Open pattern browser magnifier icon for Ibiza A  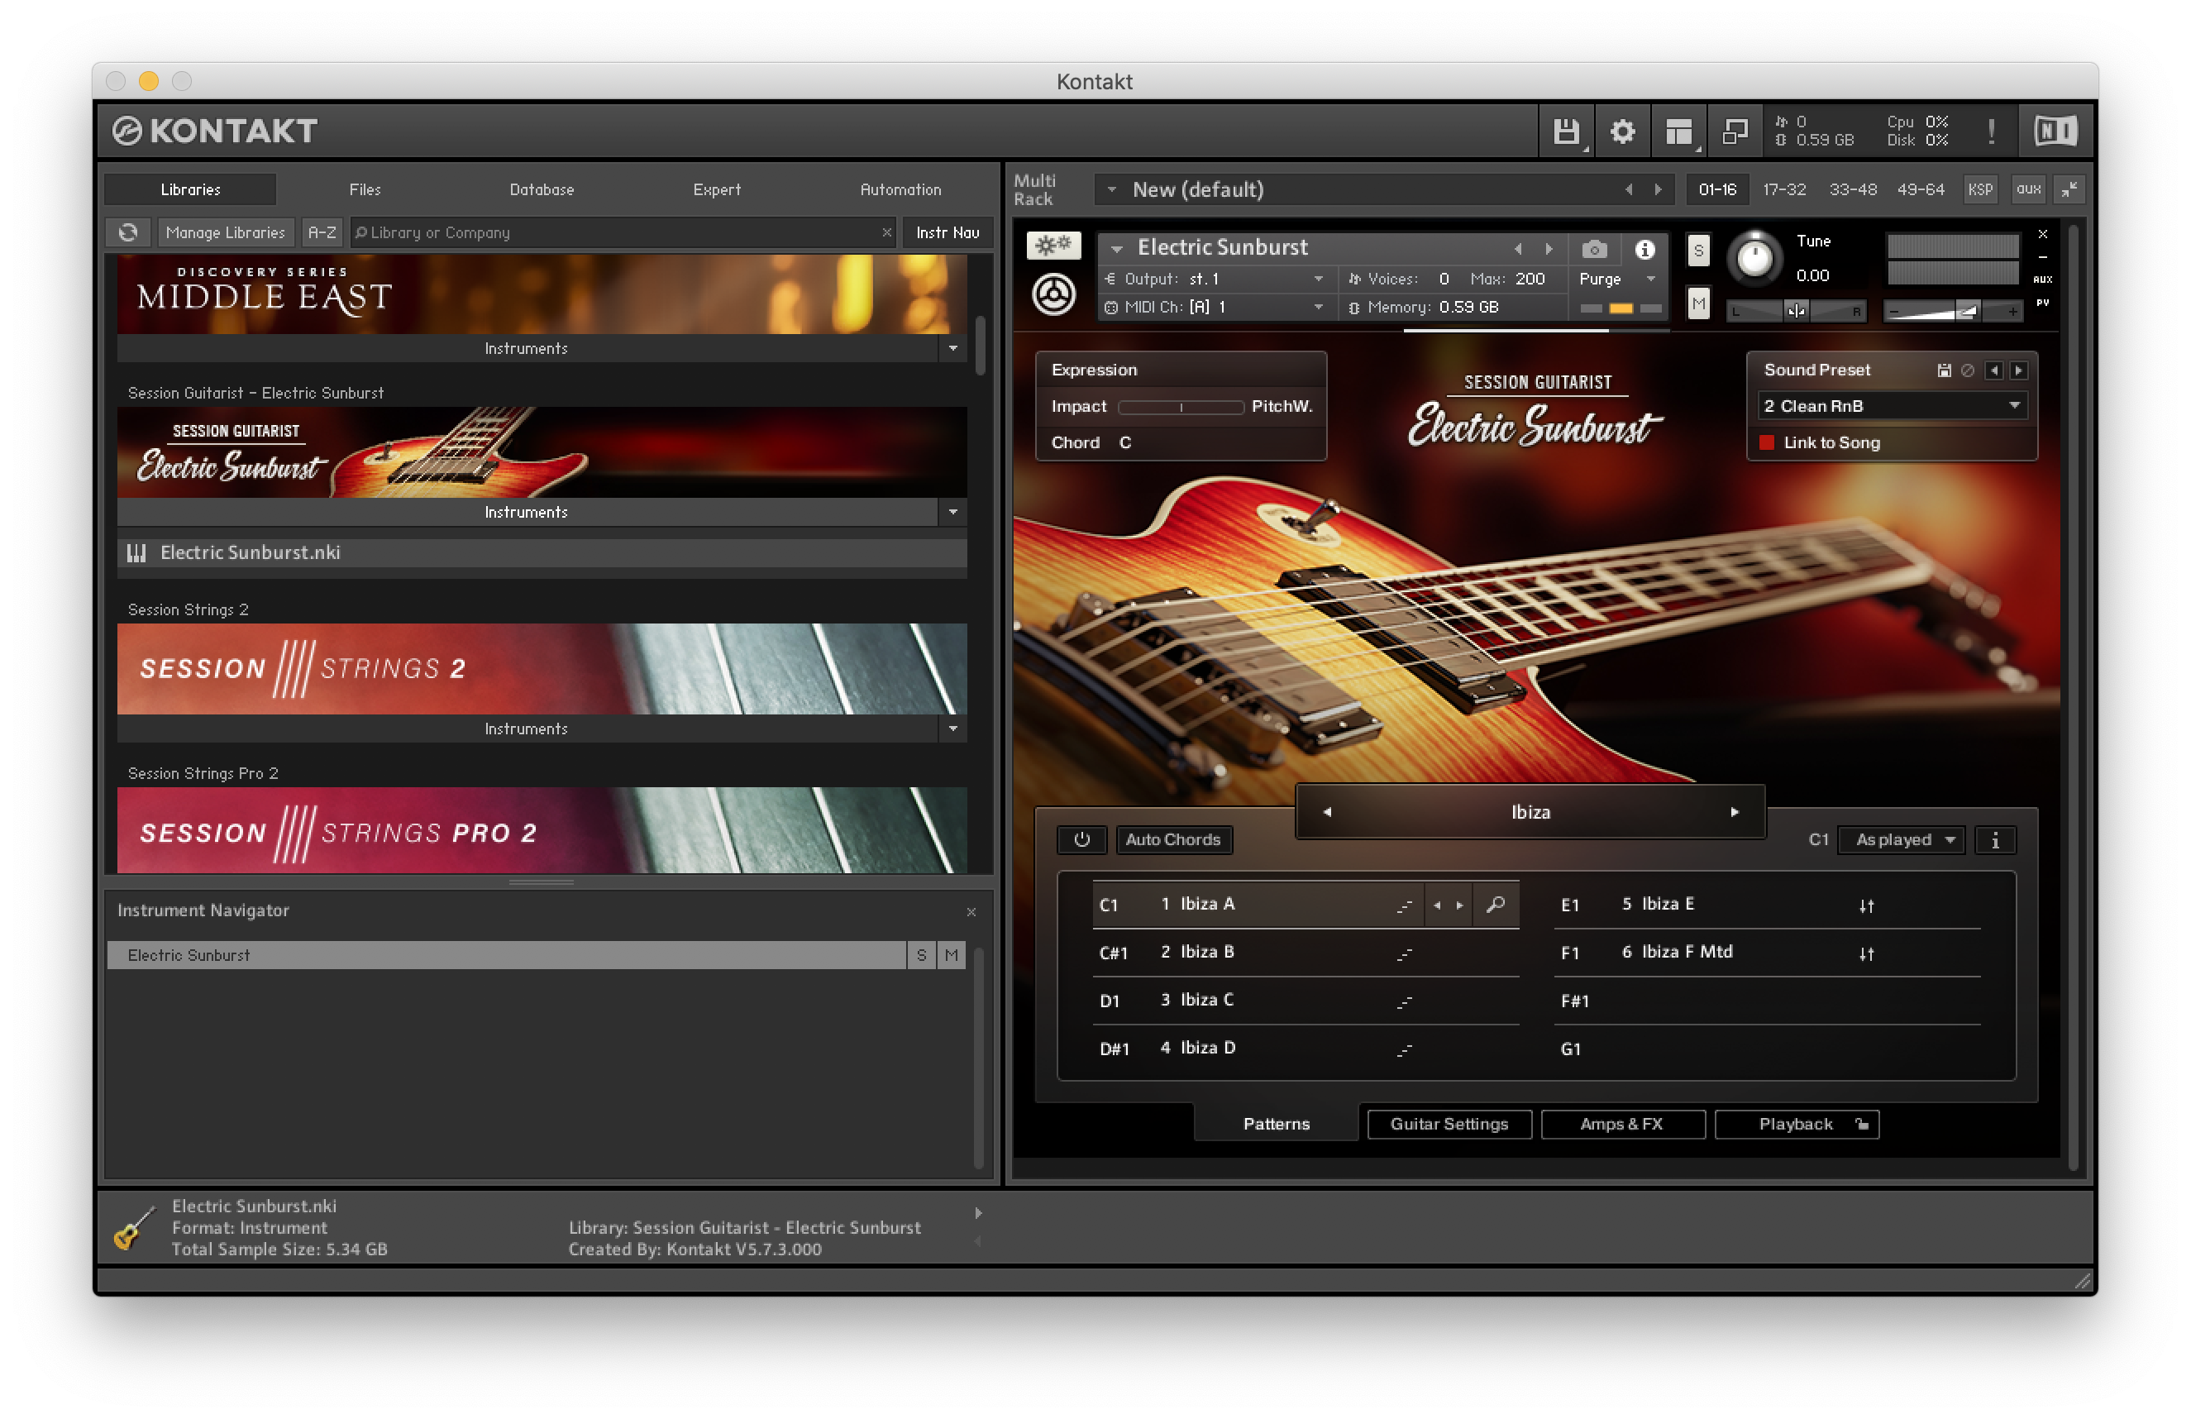point(1496,905)
